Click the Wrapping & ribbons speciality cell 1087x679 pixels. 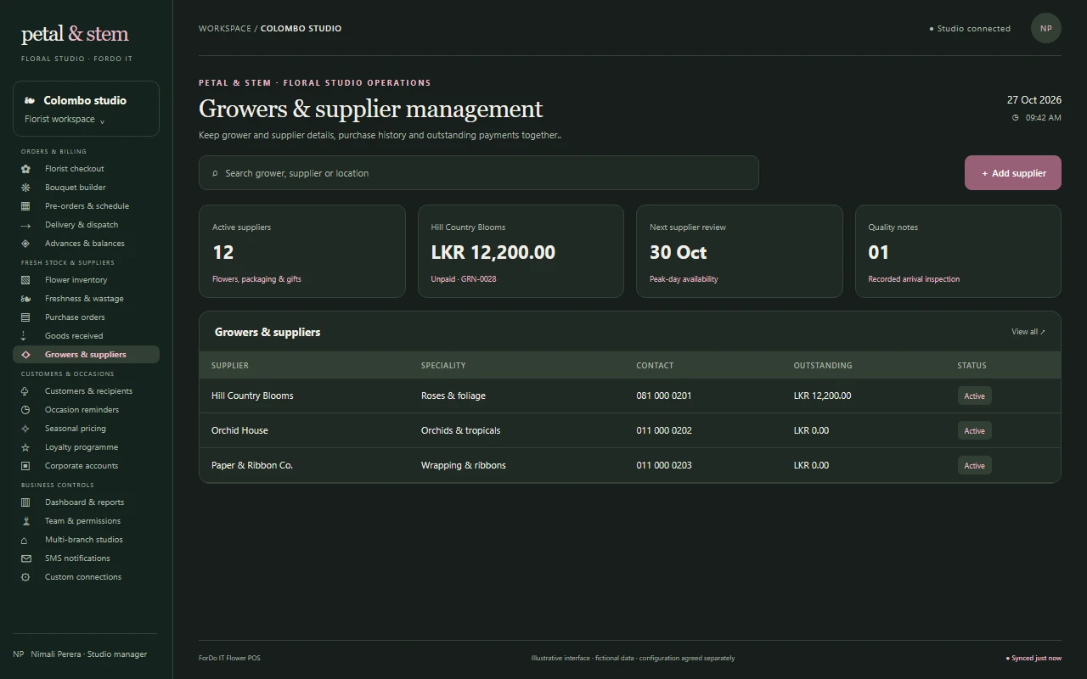[464, 465]
